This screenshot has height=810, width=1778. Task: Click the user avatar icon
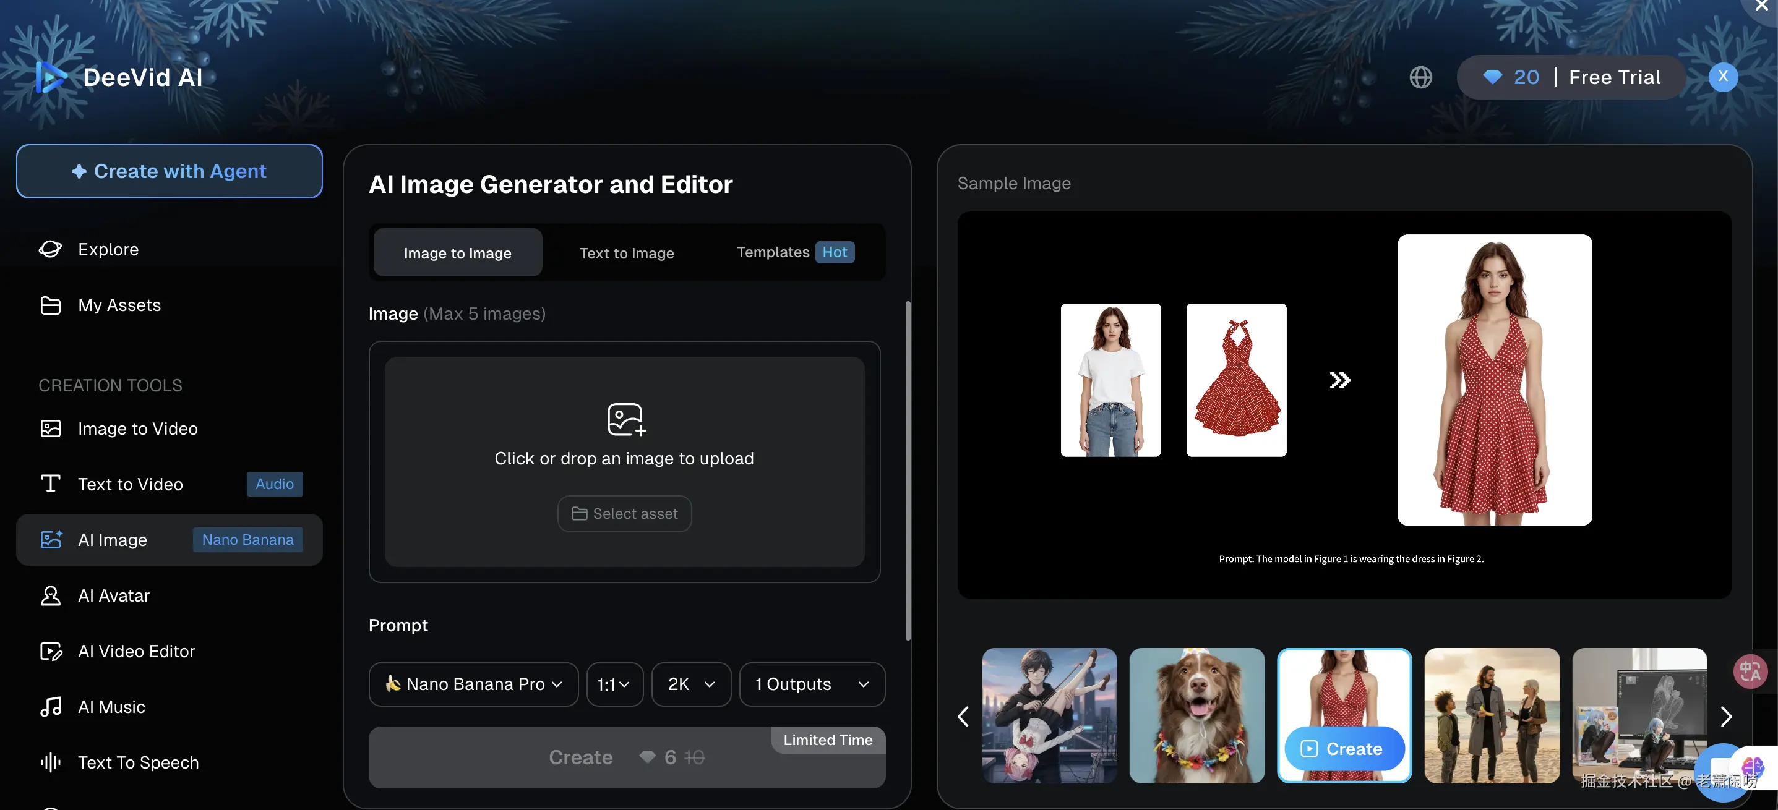tap(1722, 77)
